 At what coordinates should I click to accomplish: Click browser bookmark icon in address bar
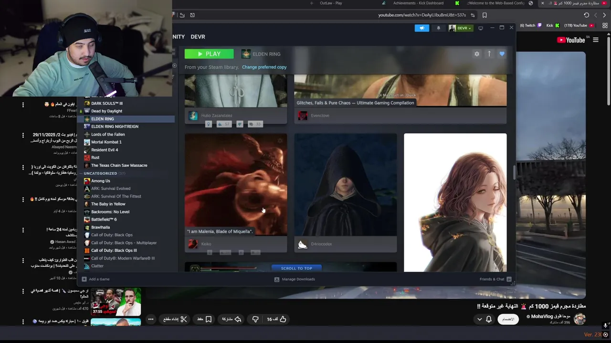point(485,15)
